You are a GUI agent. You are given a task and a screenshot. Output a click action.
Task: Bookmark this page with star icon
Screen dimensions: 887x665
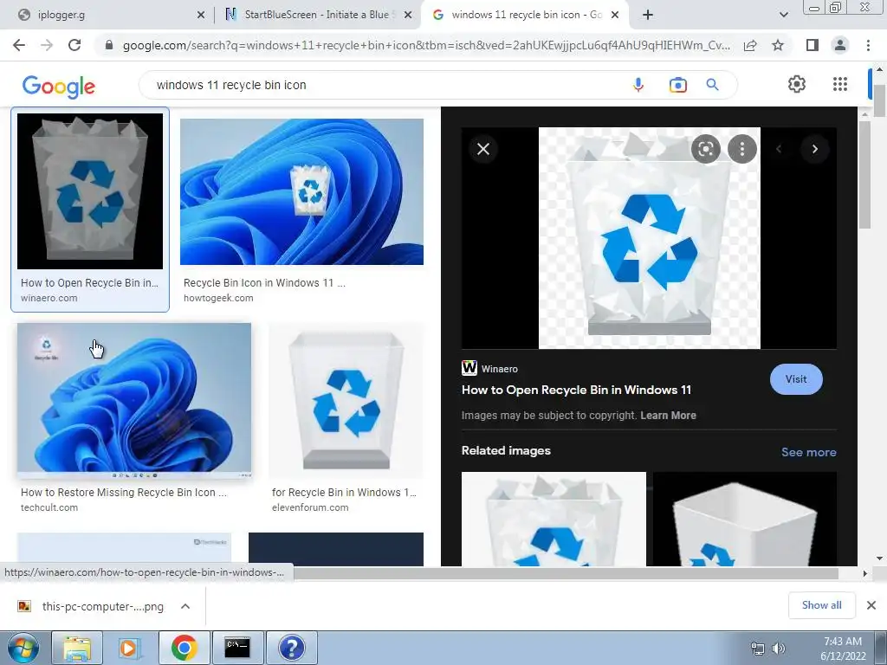click(x=778, y=45)
